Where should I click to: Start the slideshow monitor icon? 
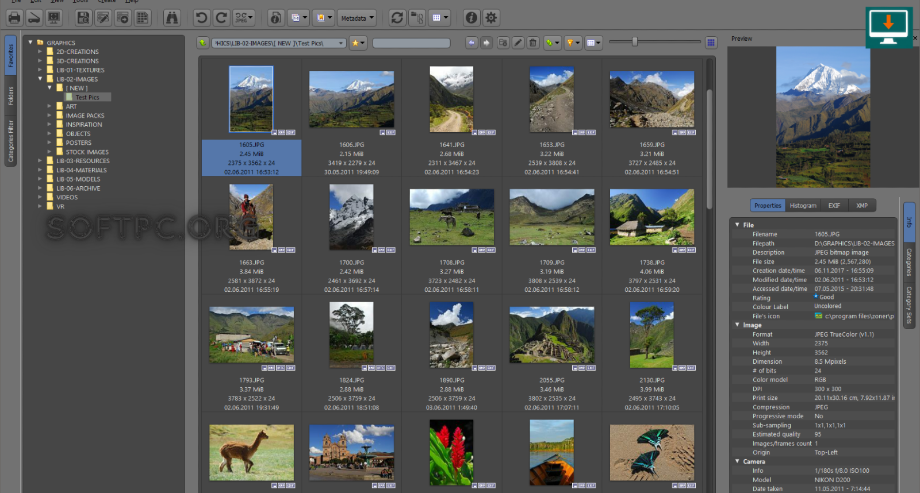click(54, 18)
